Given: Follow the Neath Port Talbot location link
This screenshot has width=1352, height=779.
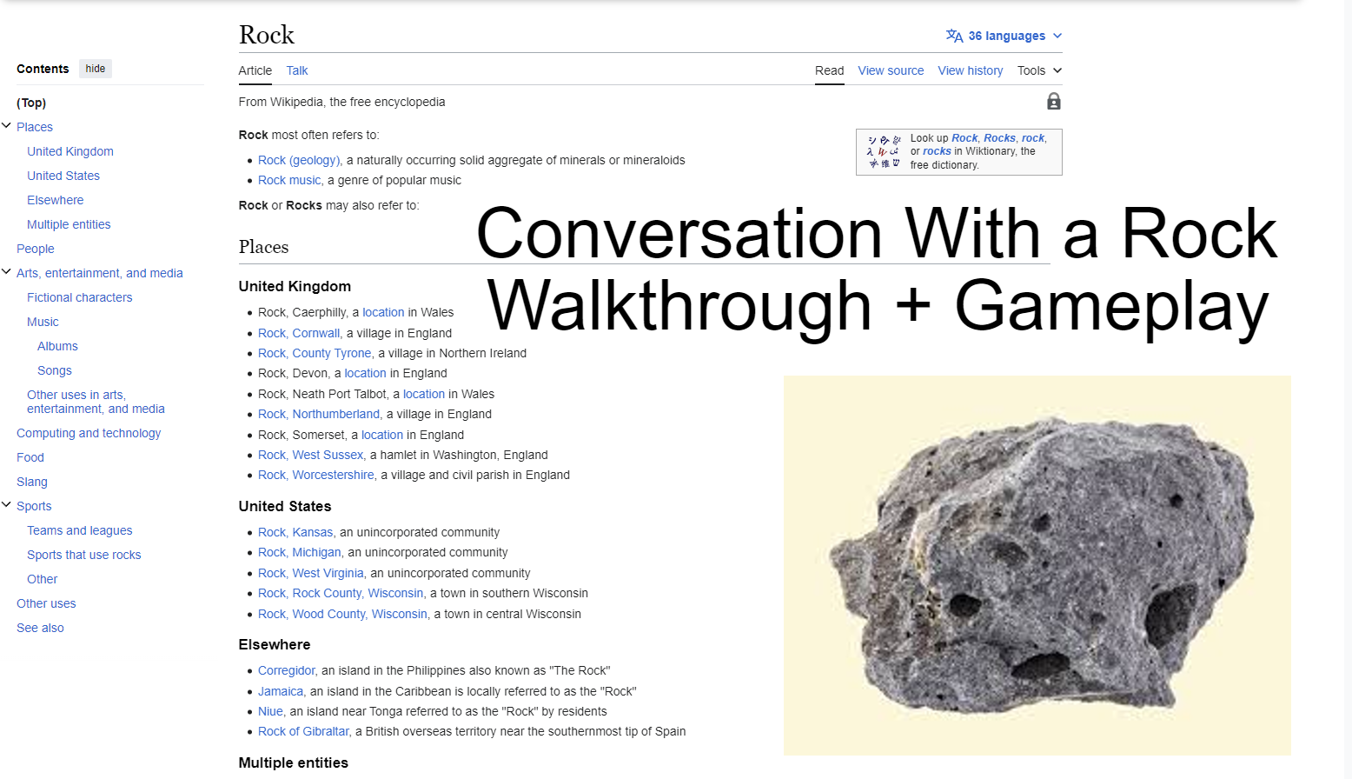Looking at the screenshot, I should coord(424,394).
